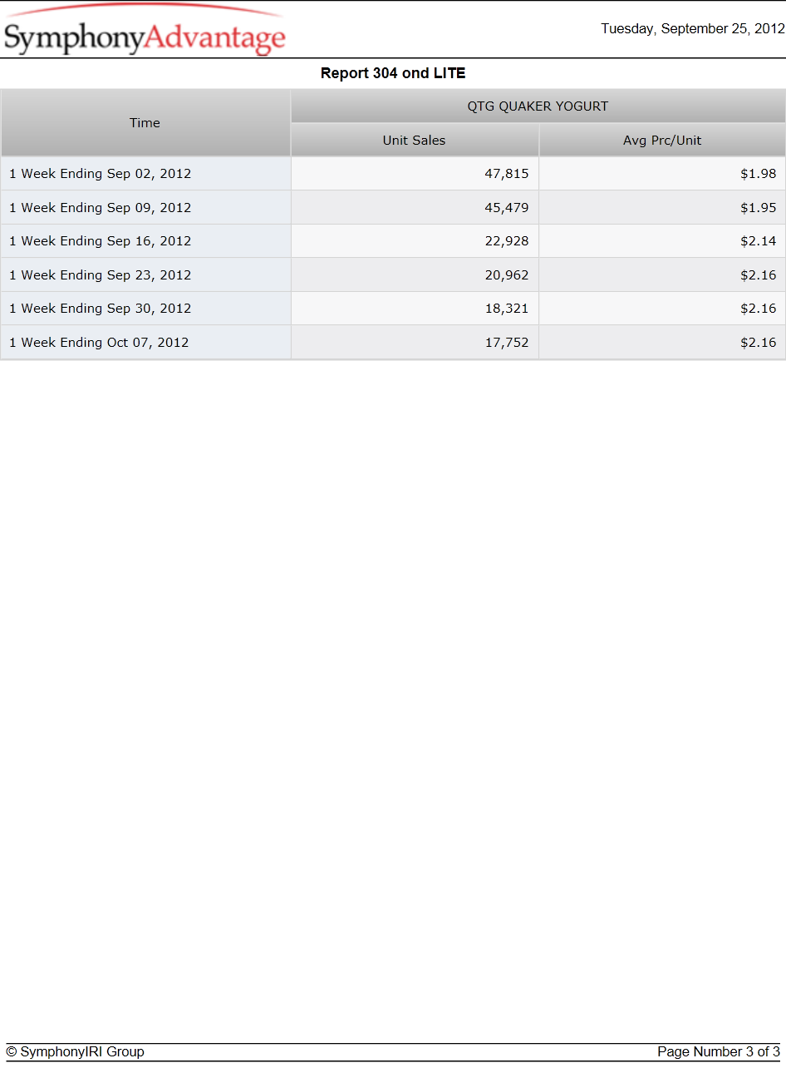Click the date Tuesday, September 25, 2012
Image resolution: width=786 pixels, height=1068 pixels.
coord(693,29)
